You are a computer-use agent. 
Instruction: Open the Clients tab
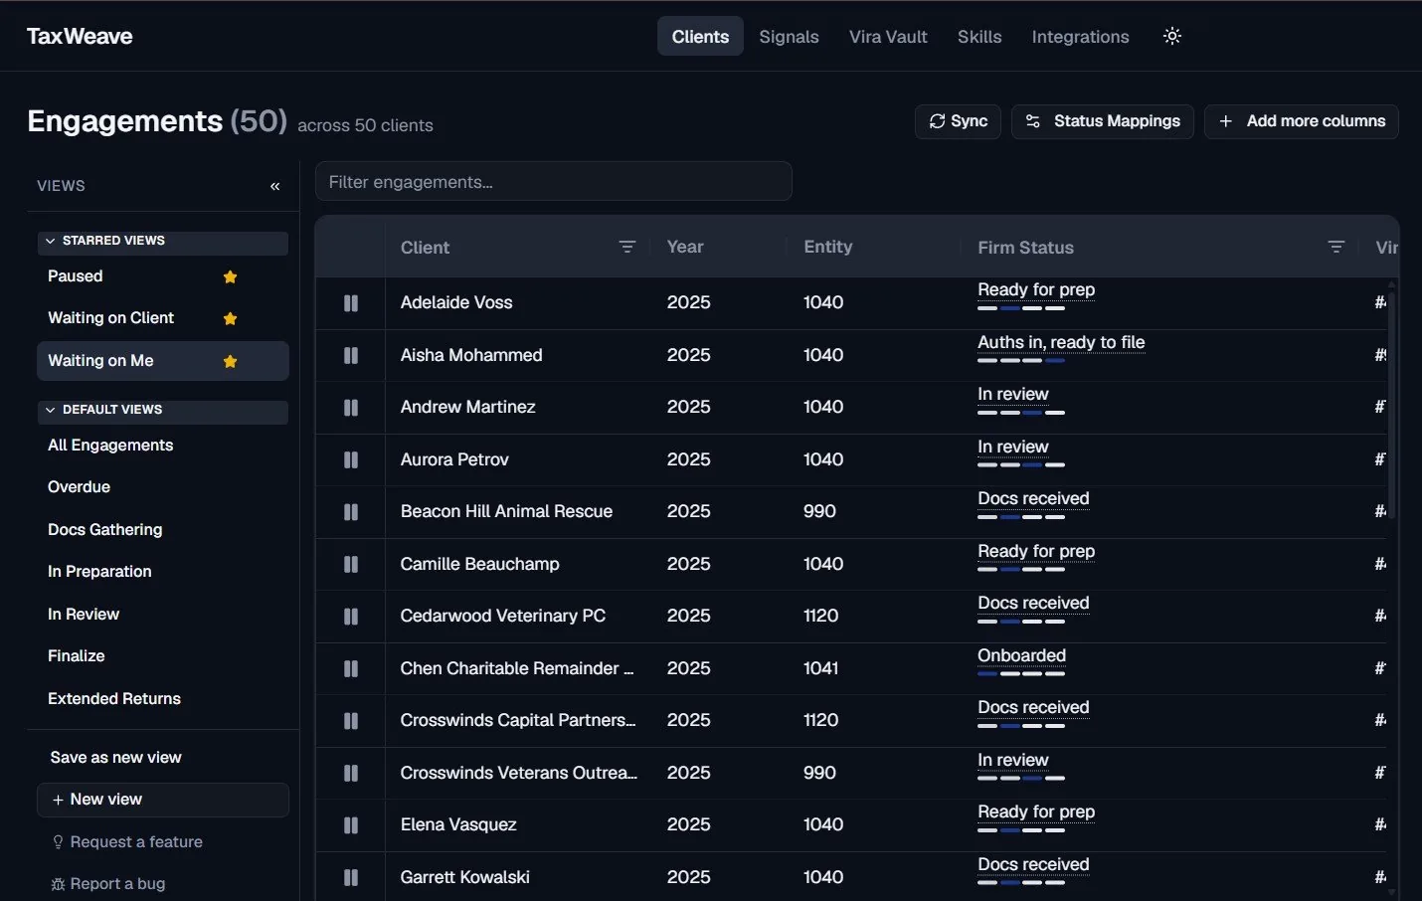pos(700,36)
